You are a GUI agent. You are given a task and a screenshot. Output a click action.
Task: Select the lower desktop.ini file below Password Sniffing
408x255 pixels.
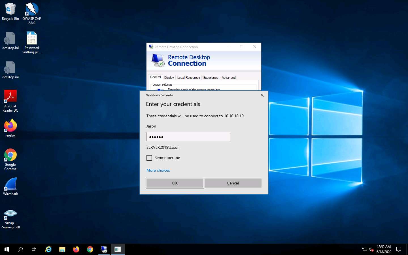[x=10, y=70]
